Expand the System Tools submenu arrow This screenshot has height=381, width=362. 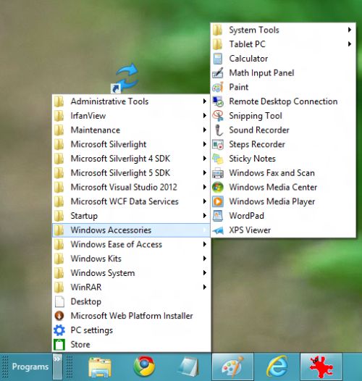point(350,30)
